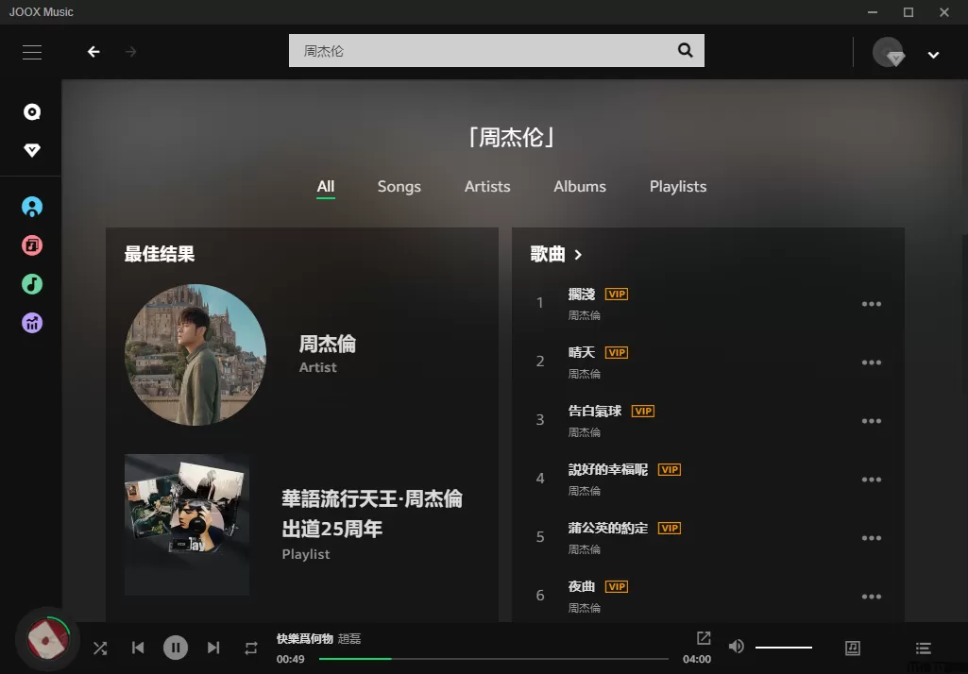Switch to the Artists tab
The image size is (968, 674).
(487, 186)
